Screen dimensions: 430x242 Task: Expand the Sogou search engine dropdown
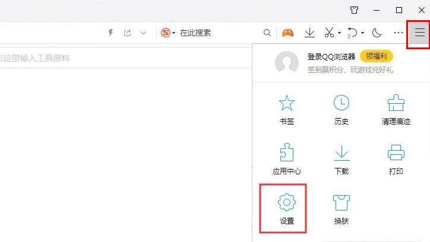click(174, 34)
